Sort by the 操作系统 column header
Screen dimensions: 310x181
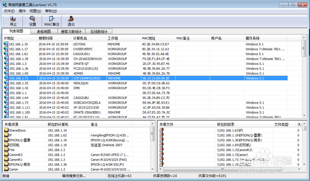point(266,38)
